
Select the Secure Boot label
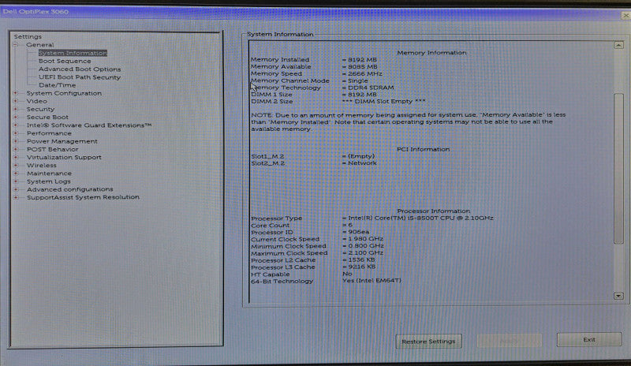[47, 118]
